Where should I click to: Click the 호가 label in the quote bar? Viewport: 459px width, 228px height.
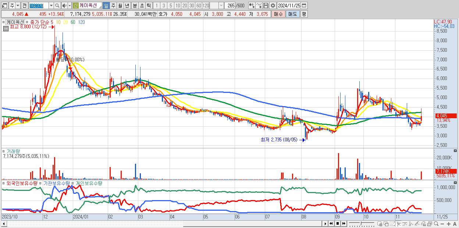pos(162,14)
